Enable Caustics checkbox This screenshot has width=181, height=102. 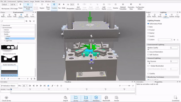pyautogui.click(x=148, y=74)
